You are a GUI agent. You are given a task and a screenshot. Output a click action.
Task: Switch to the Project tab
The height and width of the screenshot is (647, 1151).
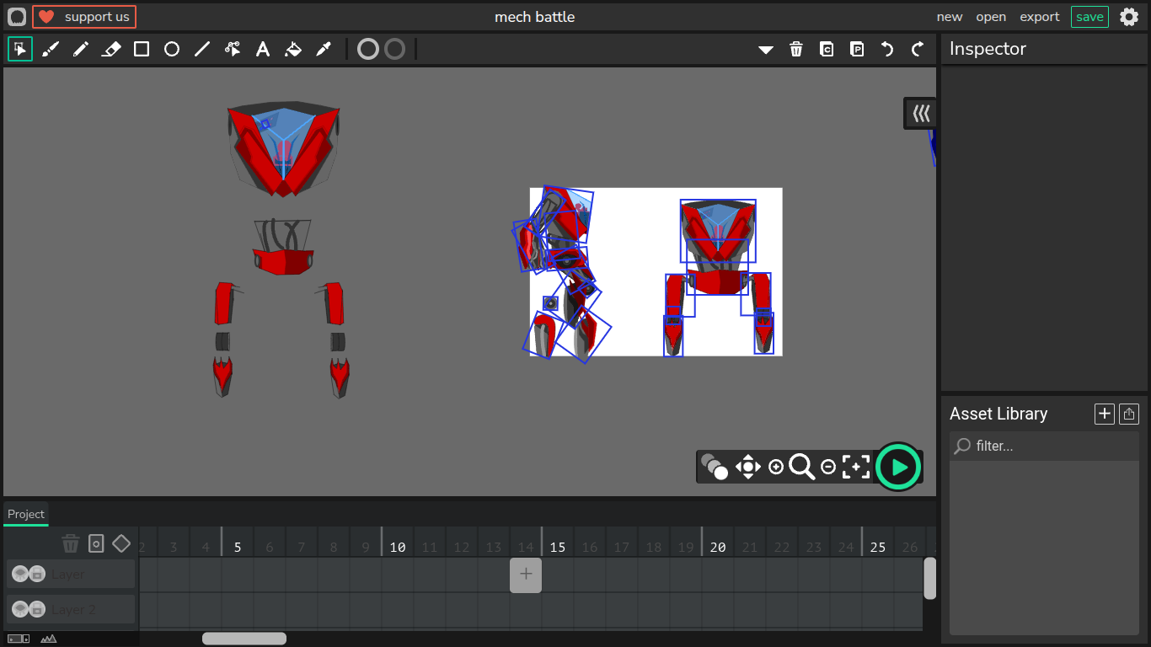coord(26,514)
